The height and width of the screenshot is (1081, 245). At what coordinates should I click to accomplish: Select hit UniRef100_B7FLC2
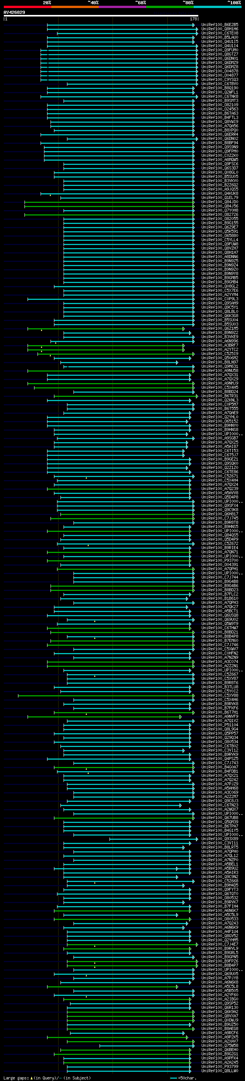(x=220, y=594)
